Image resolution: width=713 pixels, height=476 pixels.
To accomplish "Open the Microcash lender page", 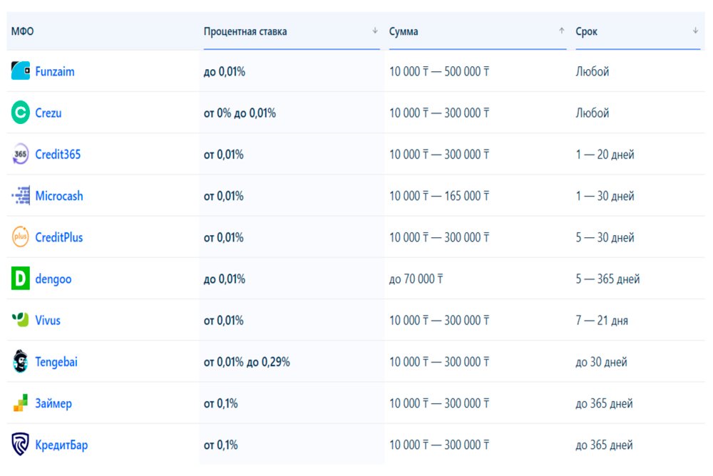I will (x=59, y=196).
